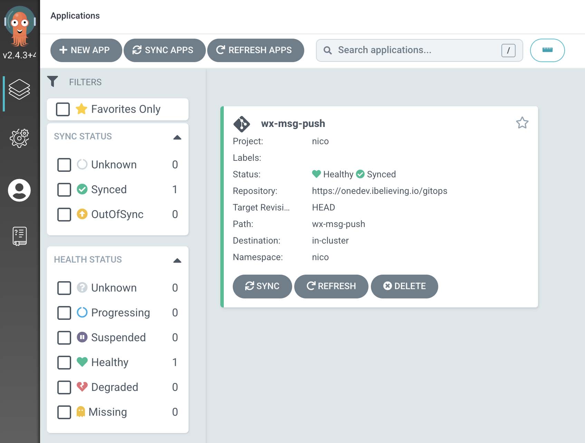This screenshot has height=443, width=585.
Task: Focus the Search applications field
Action: point(419,50)
